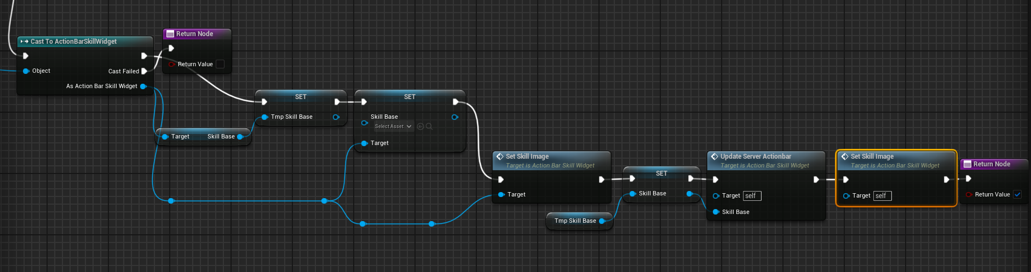Click Cast To ActionBarSkillWidget output execution pin

(x=144, y=56)
